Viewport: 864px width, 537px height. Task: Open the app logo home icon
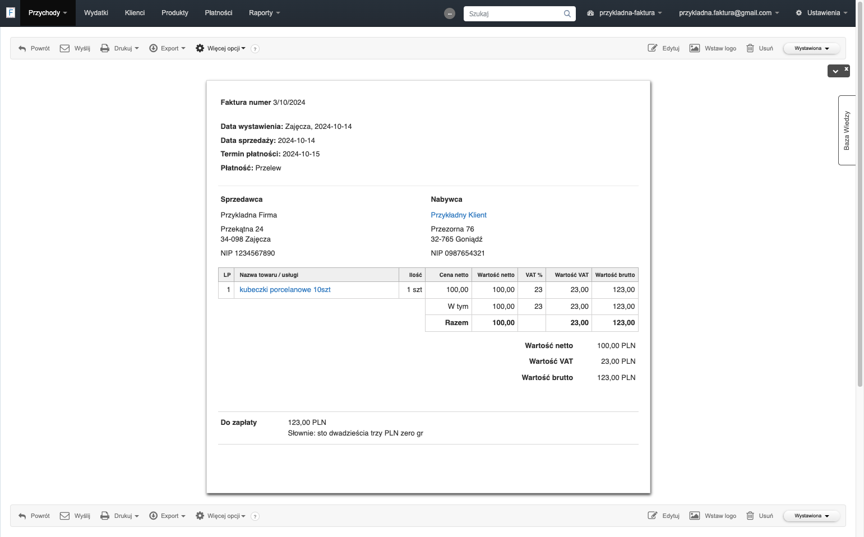click(10, 12)
